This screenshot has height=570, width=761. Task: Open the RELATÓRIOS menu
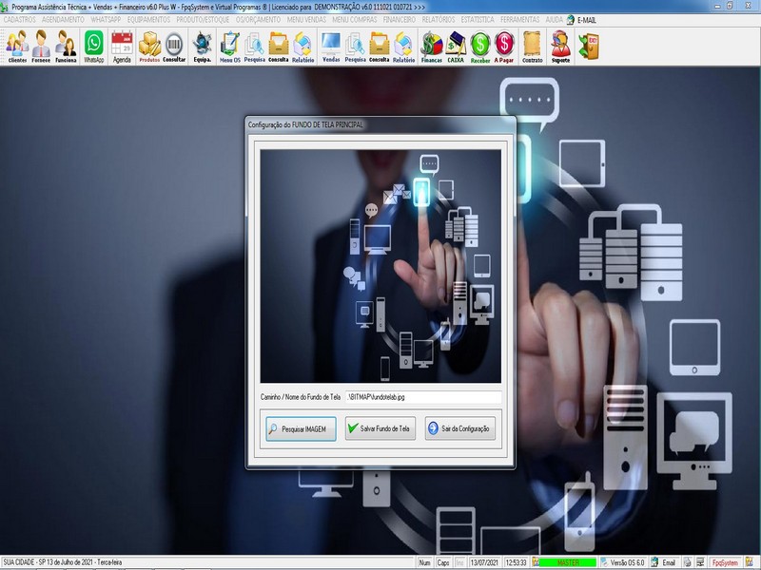439,18
